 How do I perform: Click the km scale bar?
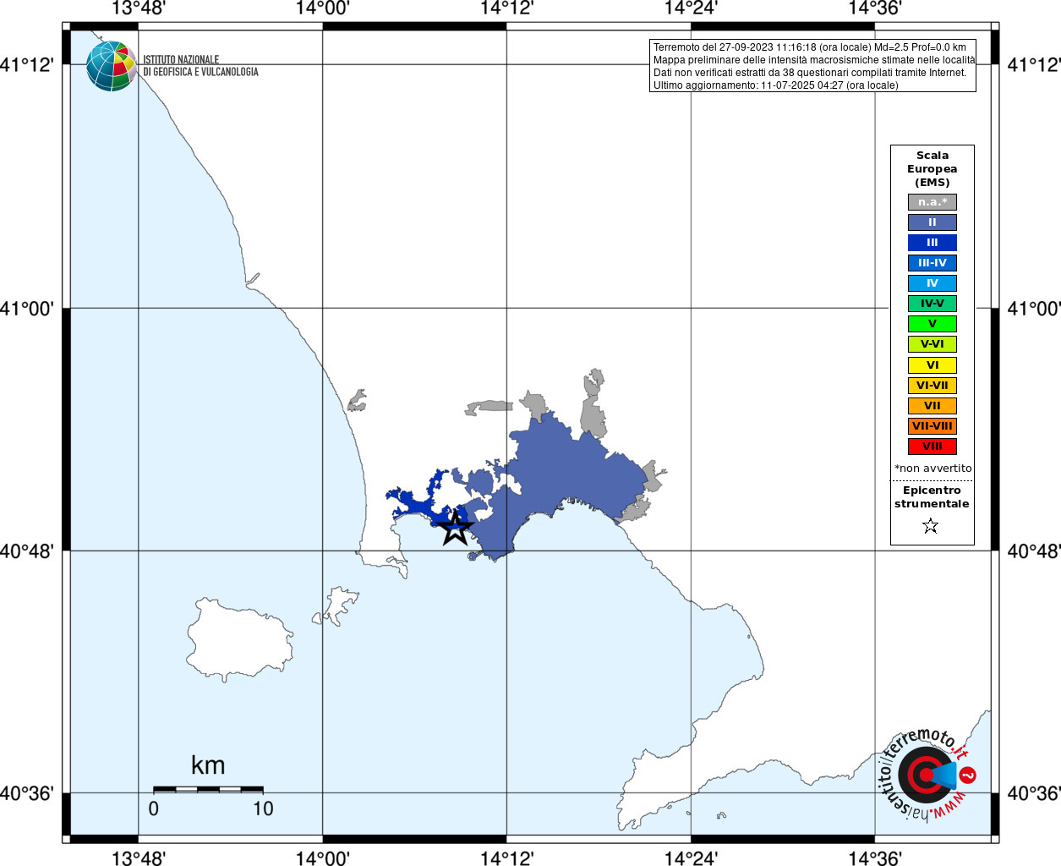(208, 789)
